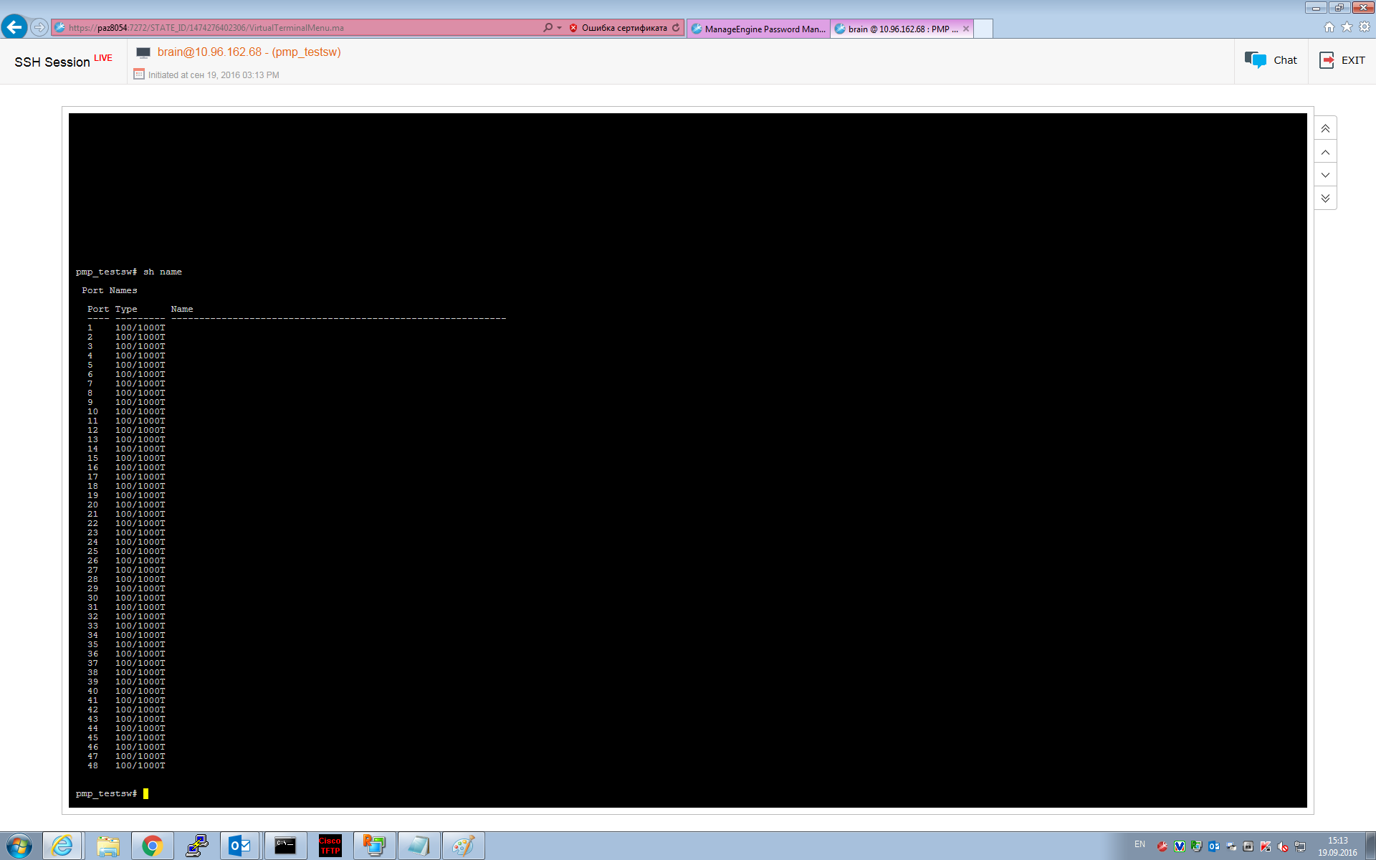Image resolution: width=1376 pixels, height=860 pixels.
Task: Open favorites star icon
Action: [1347, 27]
